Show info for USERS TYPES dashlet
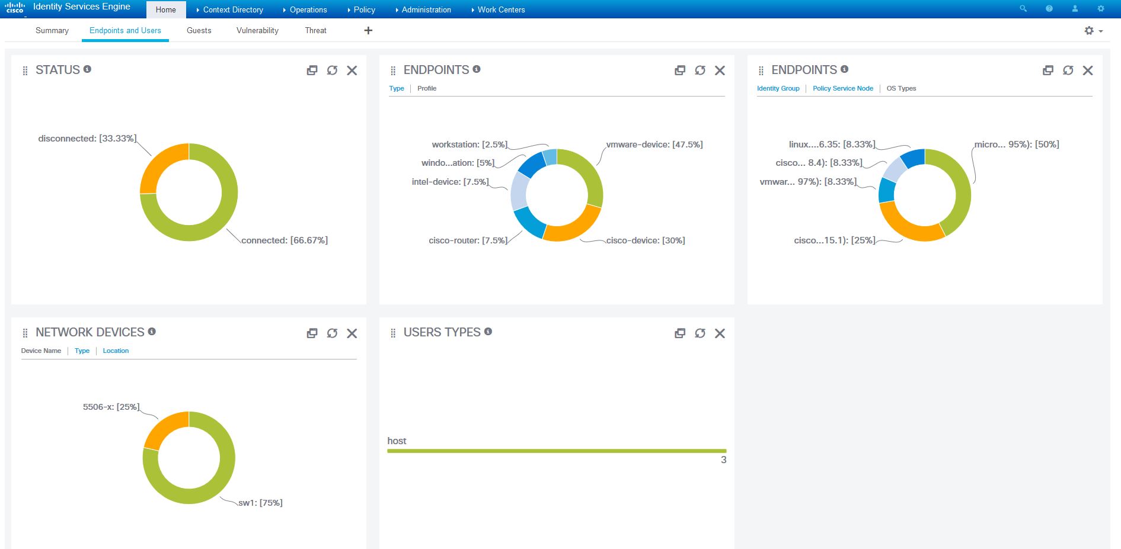This screenshot has height=549, width=1121. tap(488, 332)
